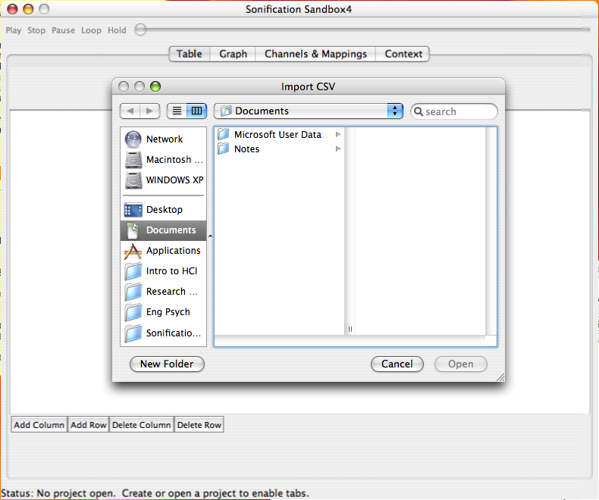Image resolution: width=599 pixels, height=500 pixels.
Task: Select the "Network" sidebar label
Action: pos(165,139)
